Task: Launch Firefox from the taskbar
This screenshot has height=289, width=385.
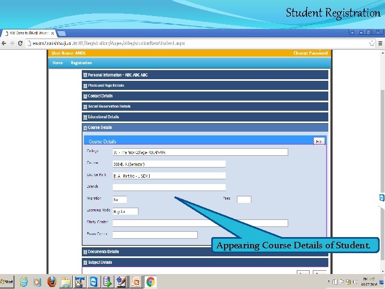Action: [51, 282]
